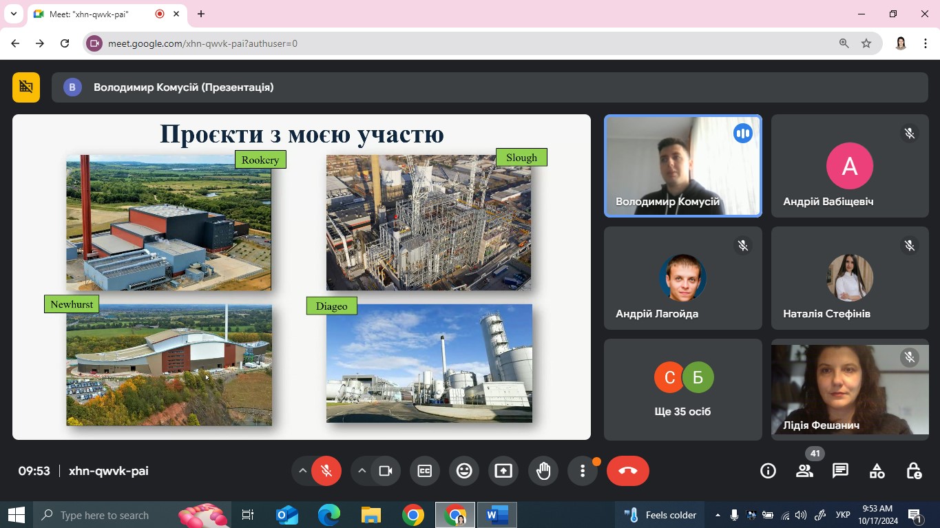Click the Slough label on slide
Screen dimensions: 940x528
521,158
